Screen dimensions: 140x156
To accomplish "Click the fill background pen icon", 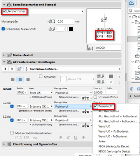I will point(101,82).
